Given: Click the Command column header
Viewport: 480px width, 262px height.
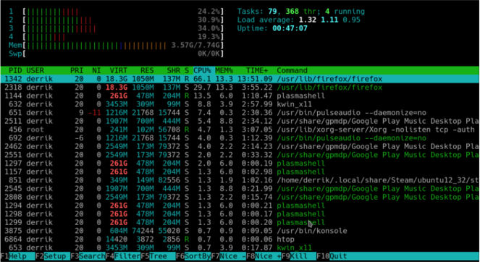Looking at the screenshot, I should 292,70.
